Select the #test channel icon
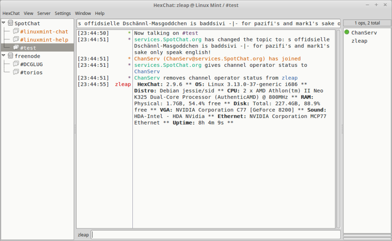 point(16,48)
